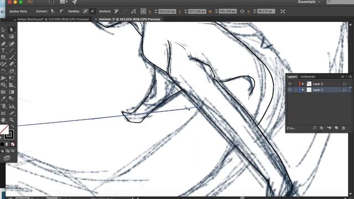Choose the Magic Wand tool

pyautogui.click(x=3, y=36)
